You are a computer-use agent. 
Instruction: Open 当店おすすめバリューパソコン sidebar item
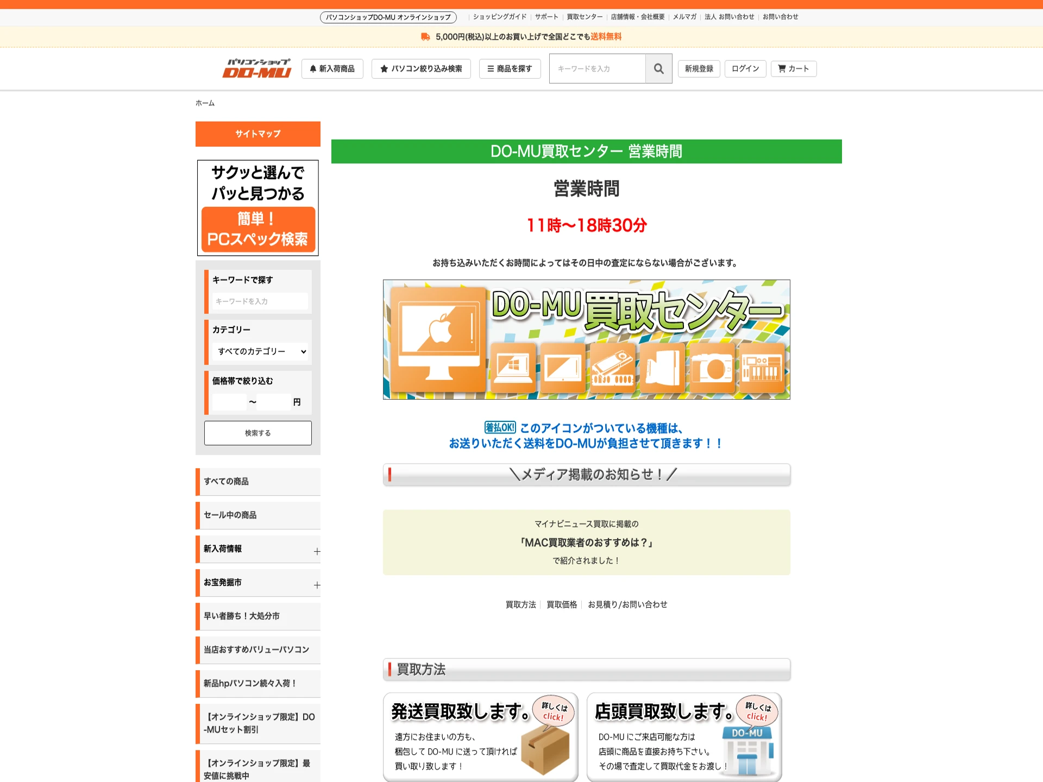[258, 650]
